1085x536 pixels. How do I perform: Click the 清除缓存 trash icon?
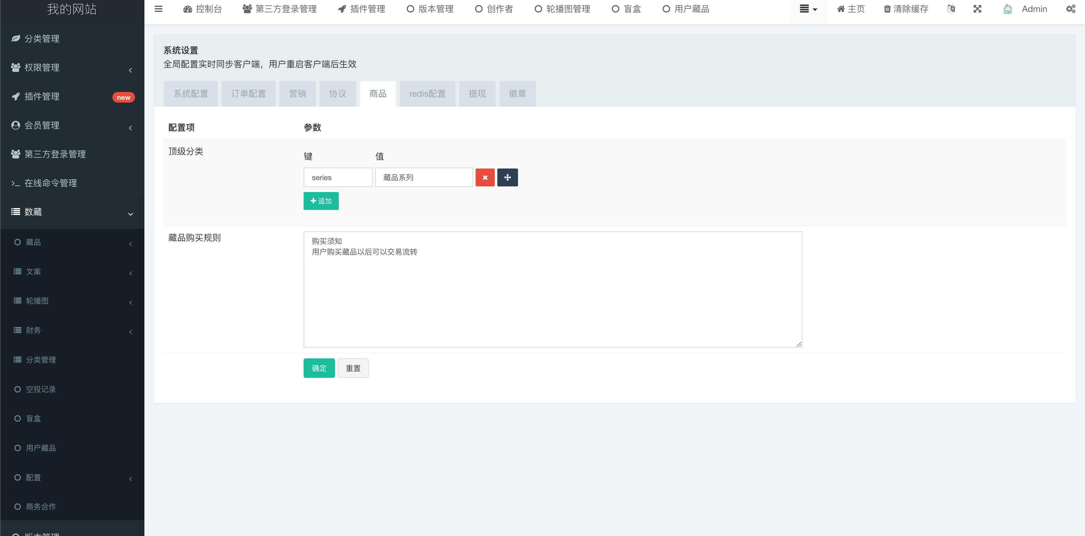(887, 8)
